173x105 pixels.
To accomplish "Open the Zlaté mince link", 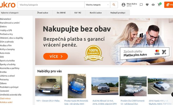I will tap(5, 98).
